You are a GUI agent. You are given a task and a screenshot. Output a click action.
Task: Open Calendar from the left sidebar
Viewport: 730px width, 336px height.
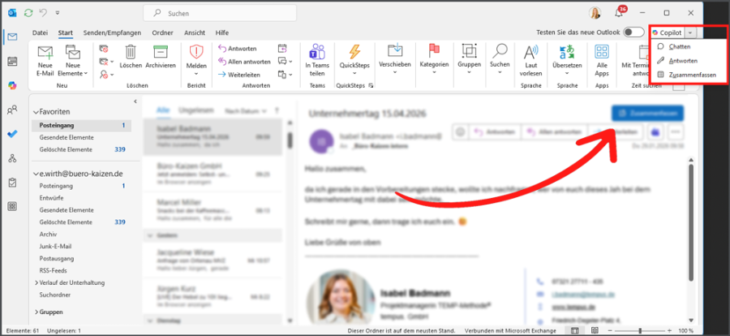pyautogui.click(x=12, y=61)
